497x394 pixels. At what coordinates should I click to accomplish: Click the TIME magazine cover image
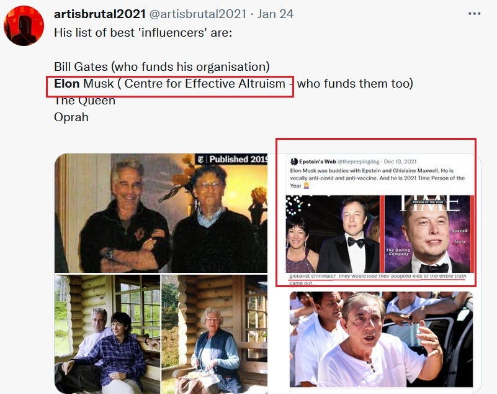[x=428, y=234]
